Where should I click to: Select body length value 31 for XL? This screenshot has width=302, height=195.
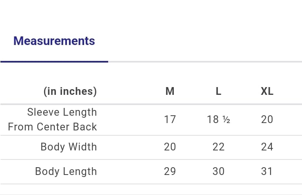267,171
